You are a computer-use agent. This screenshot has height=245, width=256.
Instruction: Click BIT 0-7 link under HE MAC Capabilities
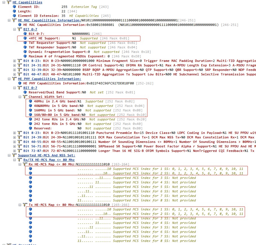click(30, 29)
